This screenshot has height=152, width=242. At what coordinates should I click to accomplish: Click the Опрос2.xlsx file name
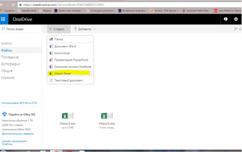click(67, 123)
